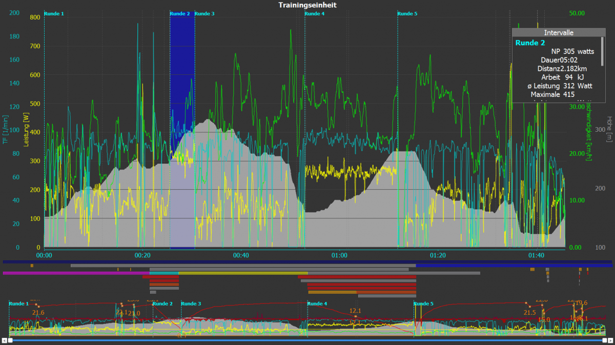
Task: Select Runde 4 in the lower overview chart
Action: coord(317,304)
